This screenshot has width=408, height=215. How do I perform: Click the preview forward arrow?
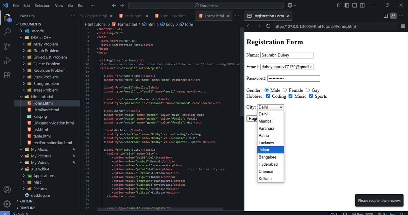pos(258,26)
